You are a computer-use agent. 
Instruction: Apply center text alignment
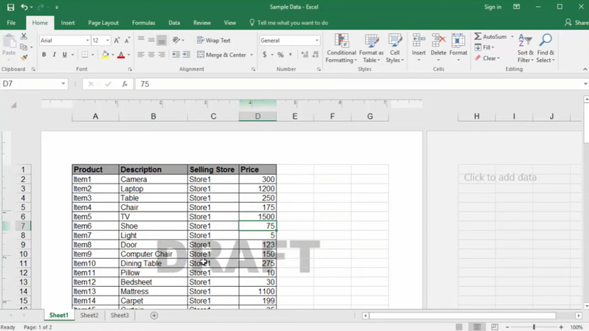[151, 55]
